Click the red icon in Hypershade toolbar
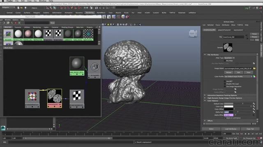The image size is (263, 147). pyautogui.click(x=16, y=23)
